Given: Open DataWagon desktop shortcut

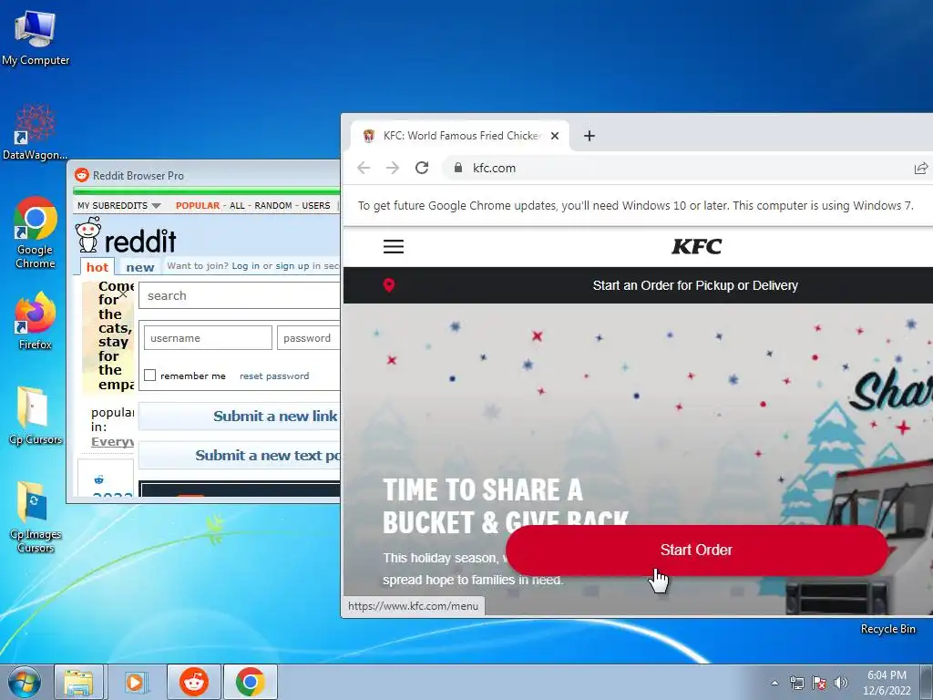Looking at the screenshot, I should [x=36, y=132].
